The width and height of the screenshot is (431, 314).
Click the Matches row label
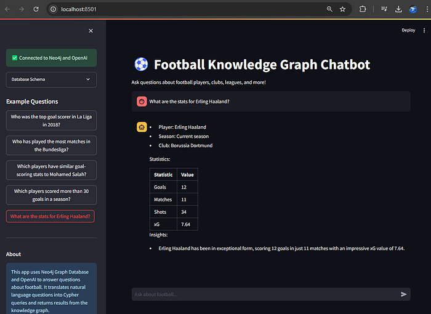[163, 199]
